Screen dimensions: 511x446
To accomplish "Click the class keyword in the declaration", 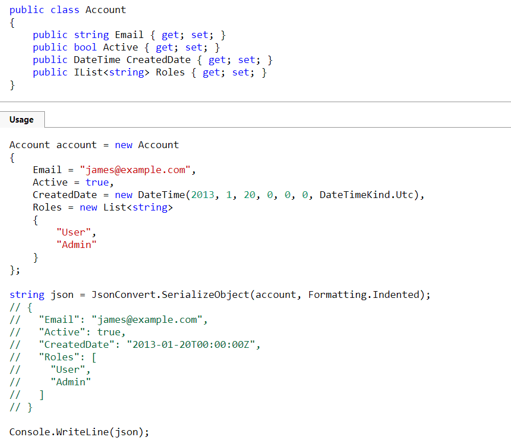I will click(65, 10).
